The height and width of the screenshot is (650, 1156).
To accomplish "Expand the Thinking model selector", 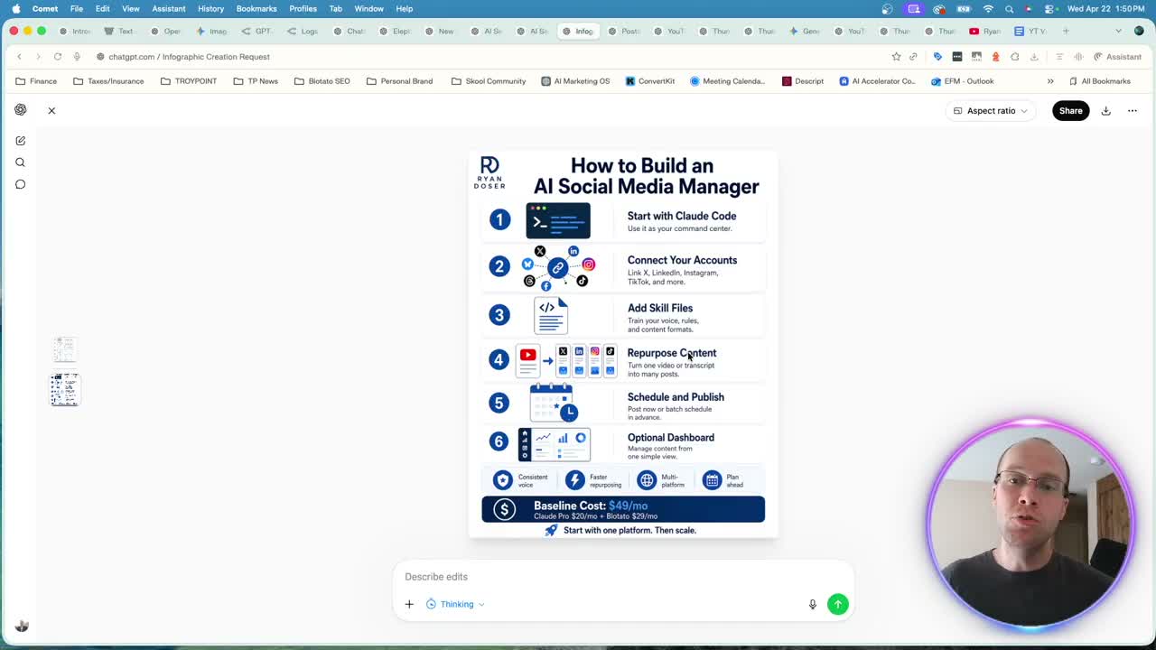I will pyautogui.click(x=456, y=604).
